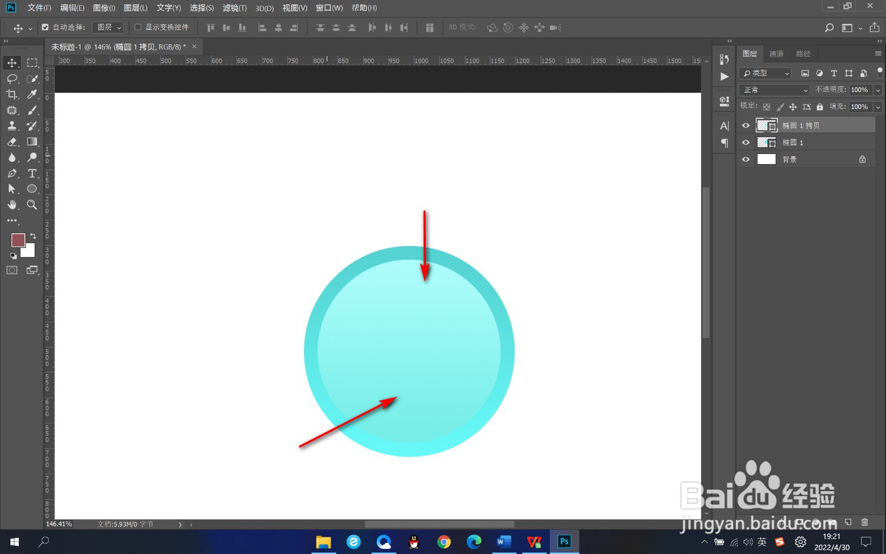
Task: Open the Character panel icon
Action: point(724,126)
